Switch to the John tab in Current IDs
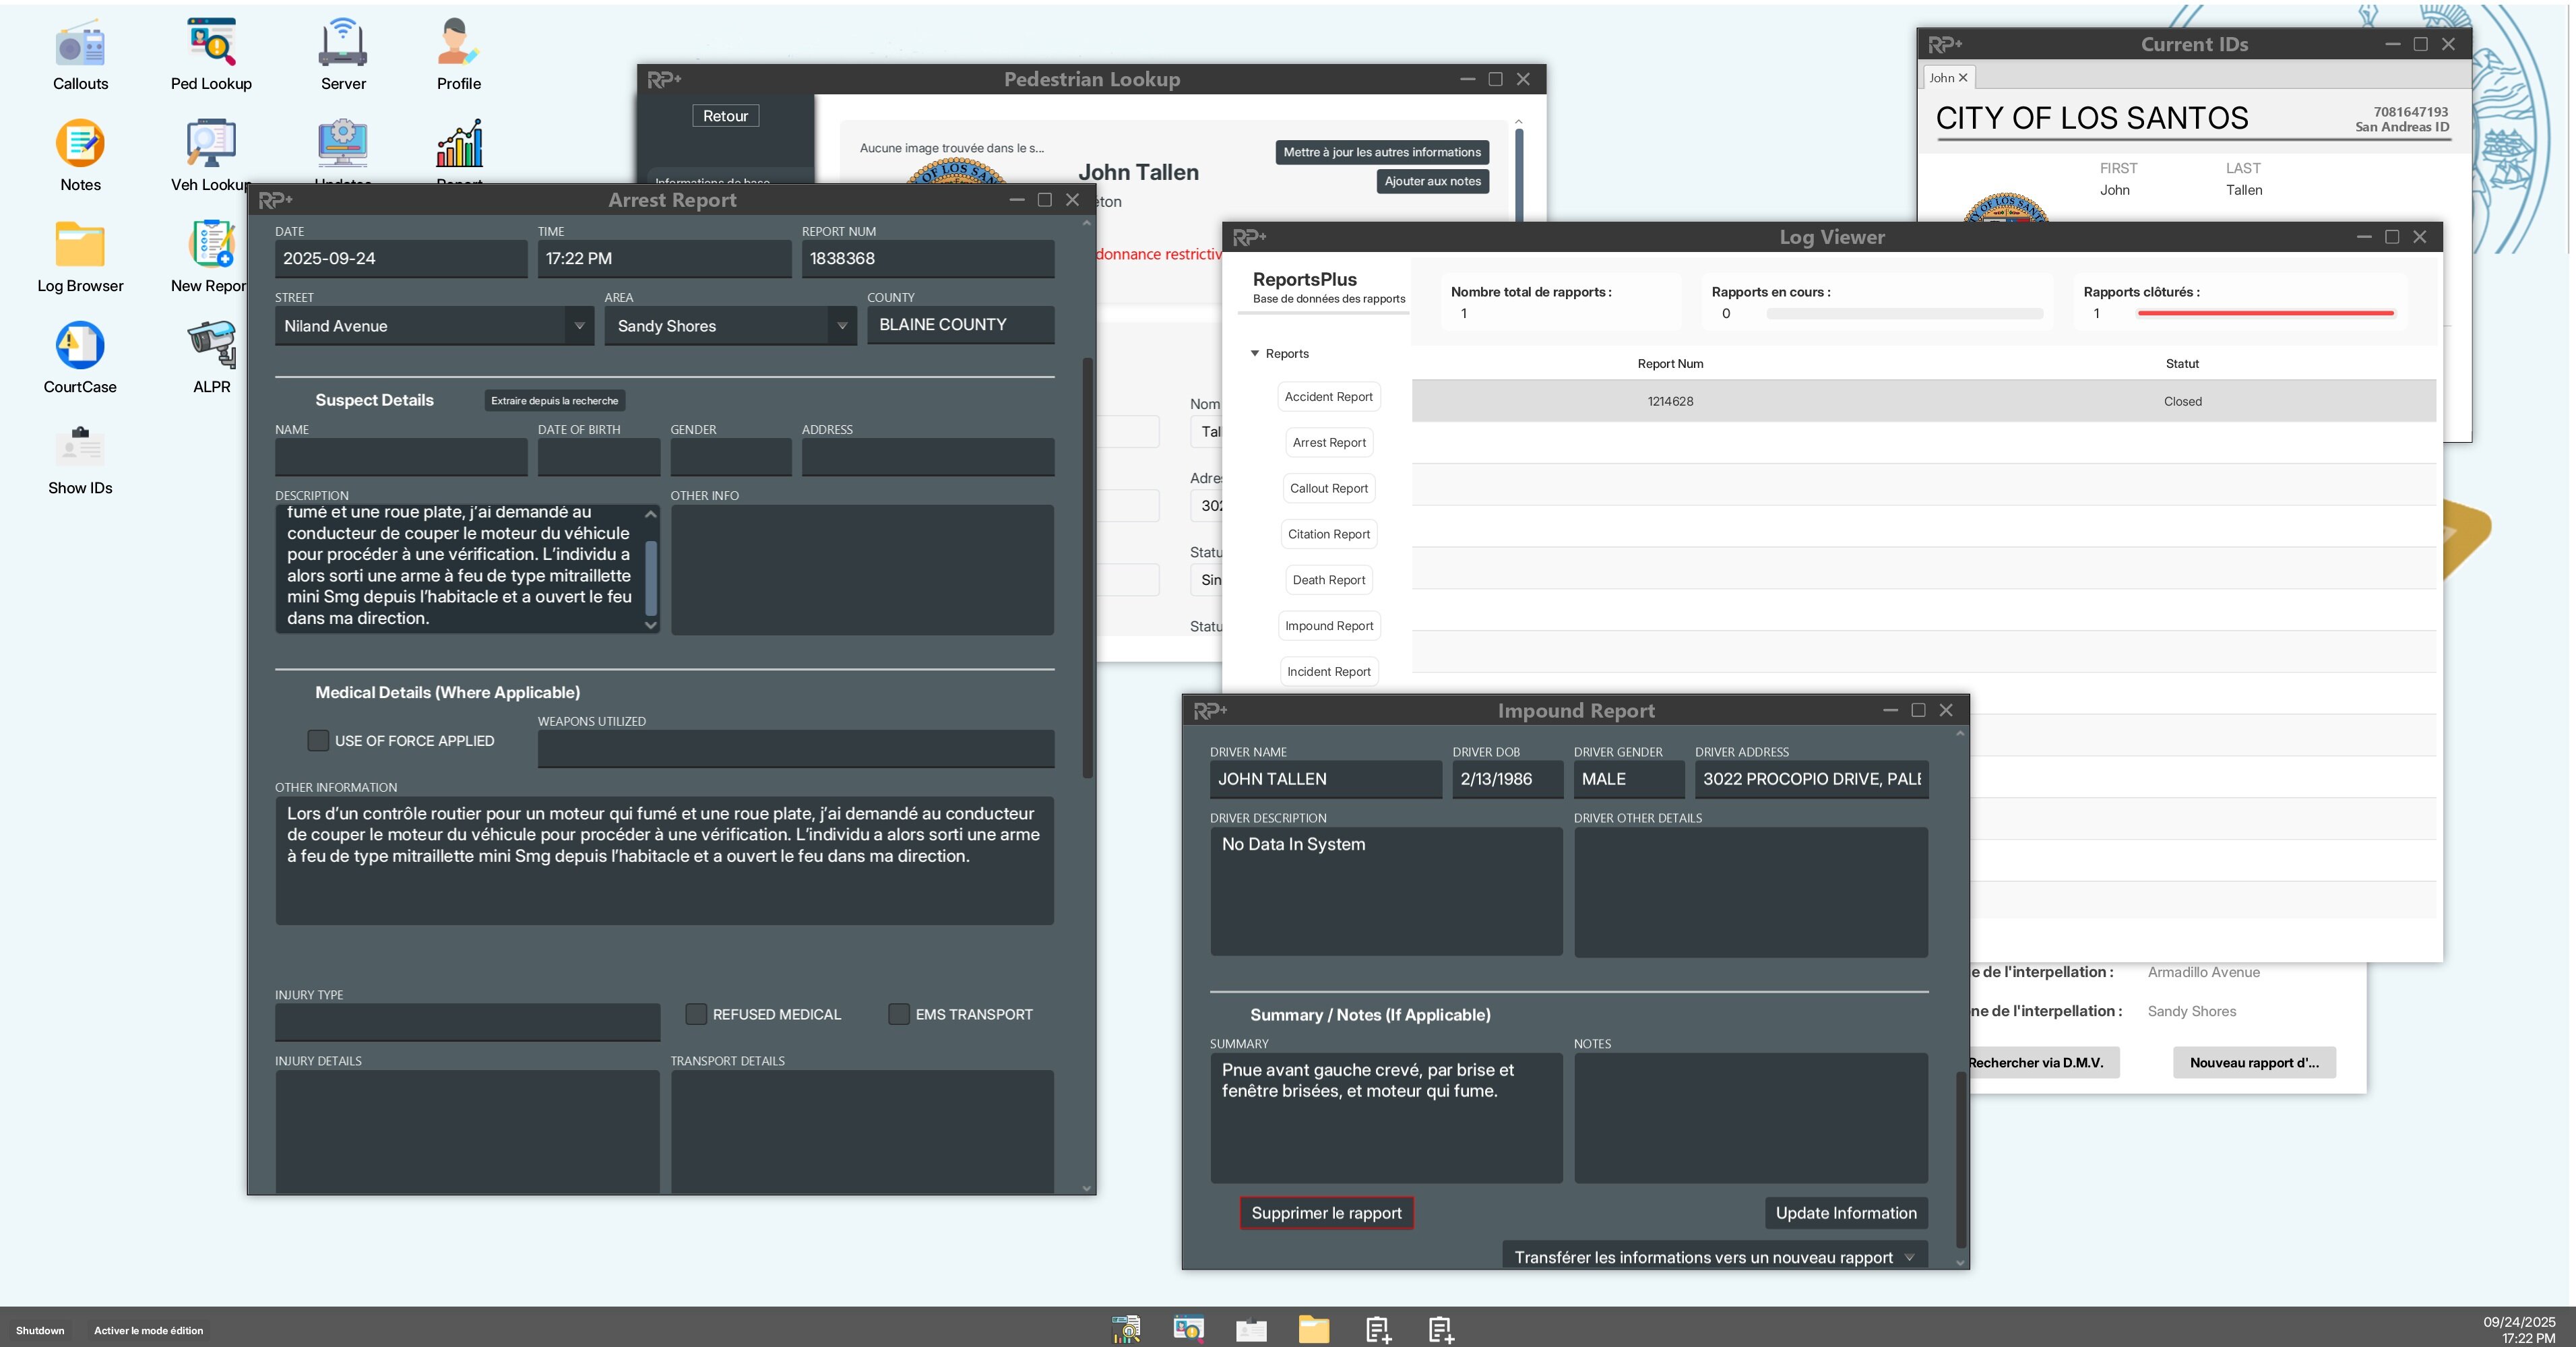 coord(1941,78)
